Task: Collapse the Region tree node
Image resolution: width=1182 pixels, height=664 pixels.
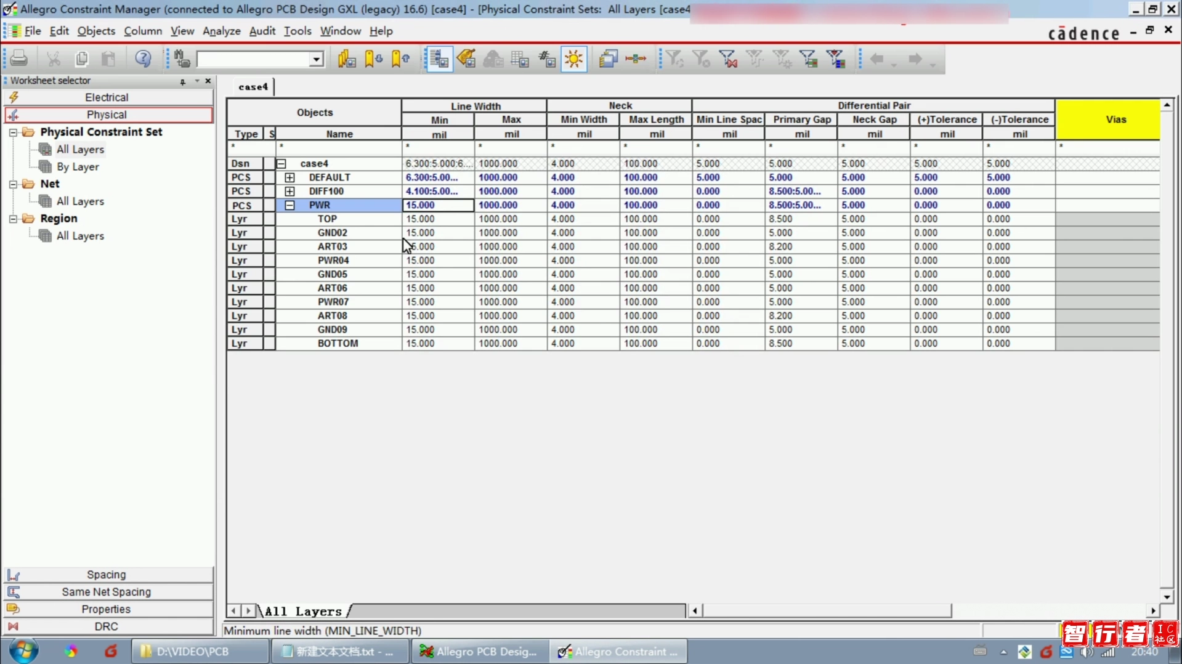Action: pos(13,219)
